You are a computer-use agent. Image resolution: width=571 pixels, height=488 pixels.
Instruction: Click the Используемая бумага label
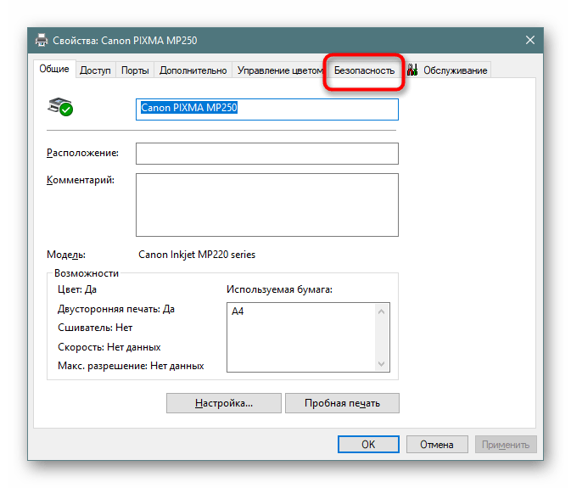(x=279, y=290)
